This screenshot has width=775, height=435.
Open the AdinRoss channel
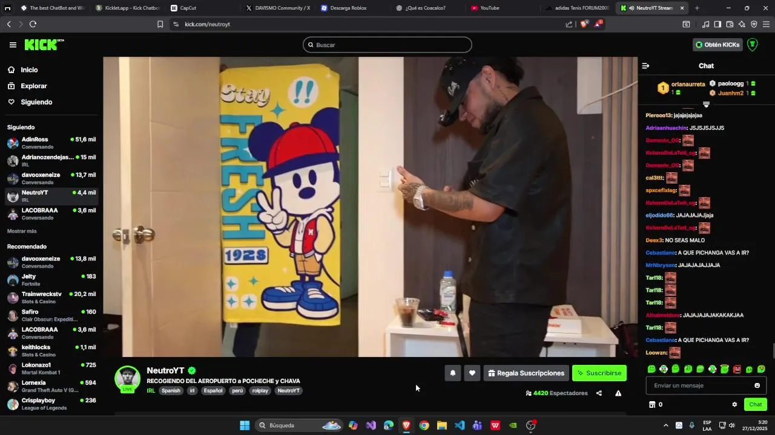[51, 143]
